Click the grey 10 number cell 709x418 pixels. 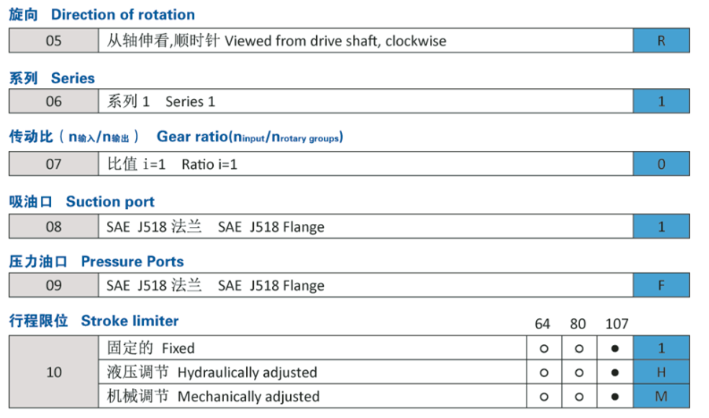(x=53, y=372)
